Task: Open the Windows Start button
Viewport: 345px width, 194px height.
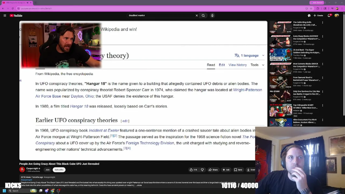Action: [x=4, y=191]
